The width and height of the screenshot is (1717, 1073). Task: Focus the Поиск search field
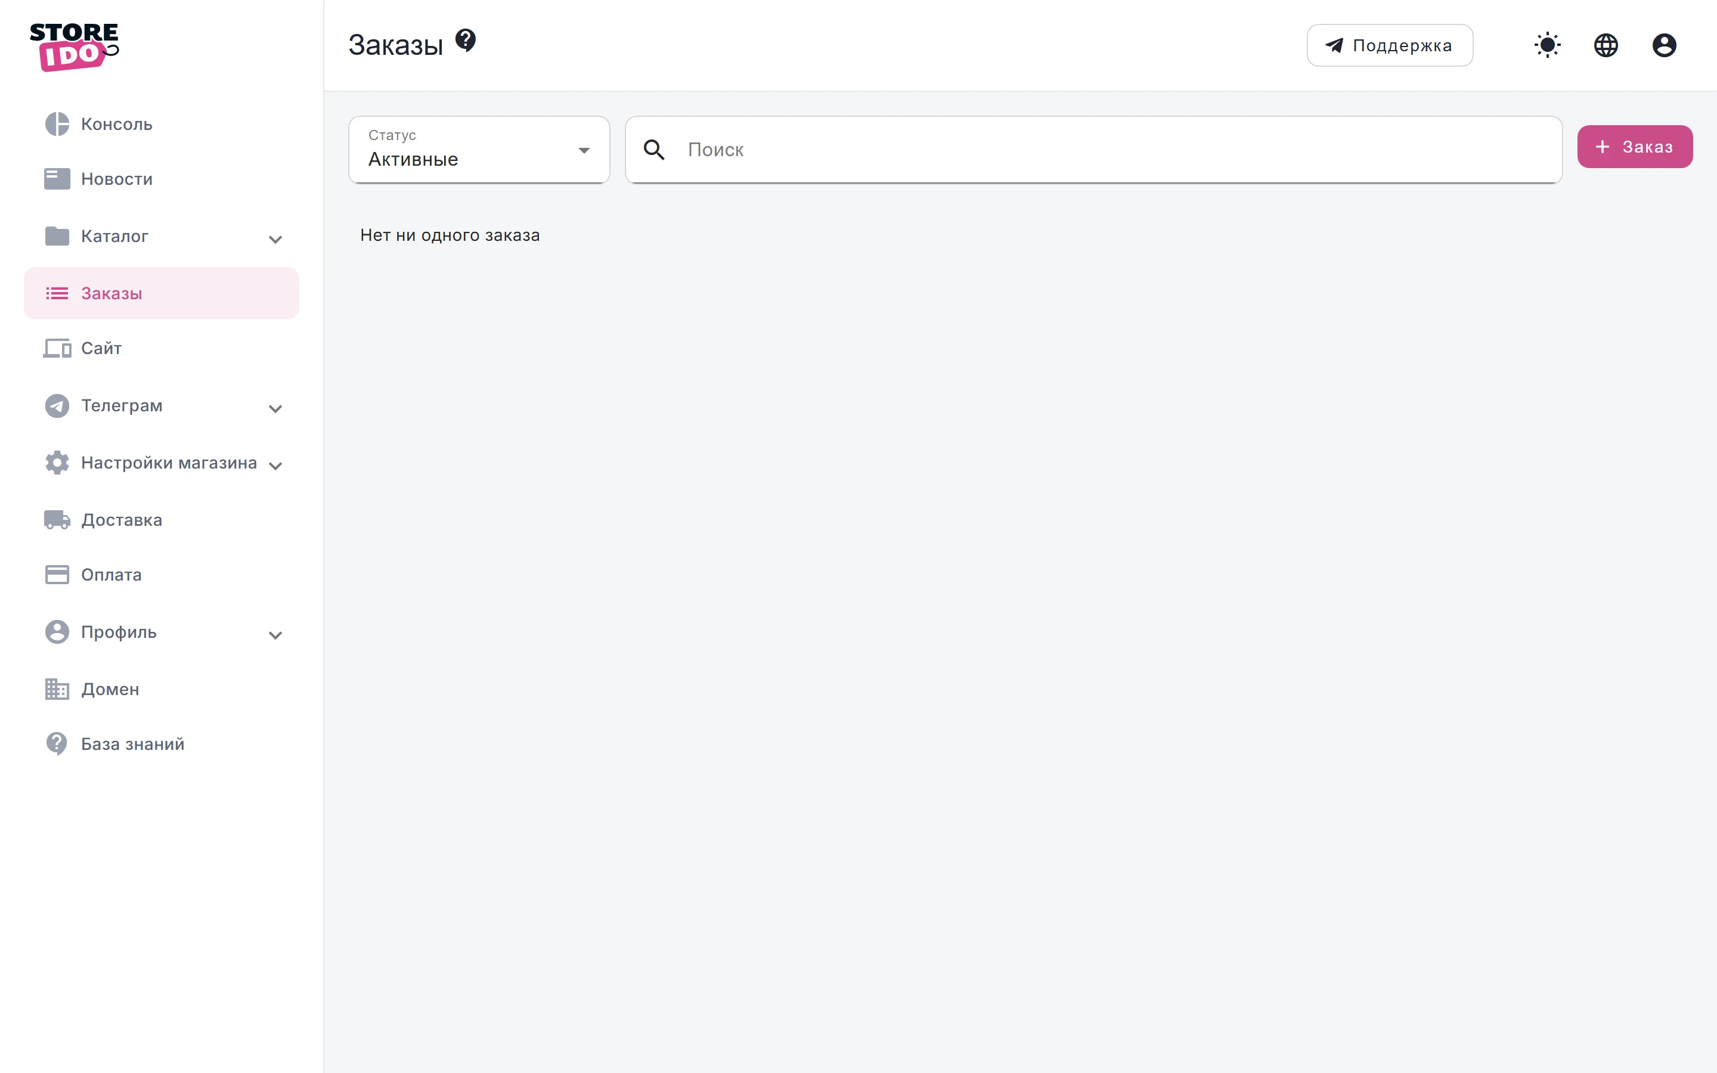coord(1093,150)
